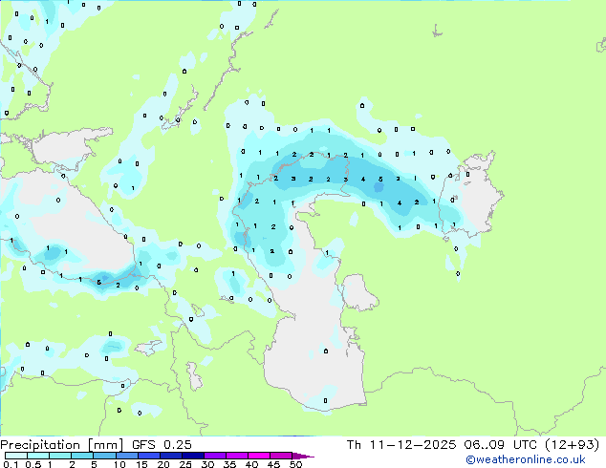Pick the 40–45 mm magenta legend swatch
Image resolution: width=606 pixels, height=468 pixels.
click(x=259, y=456)
